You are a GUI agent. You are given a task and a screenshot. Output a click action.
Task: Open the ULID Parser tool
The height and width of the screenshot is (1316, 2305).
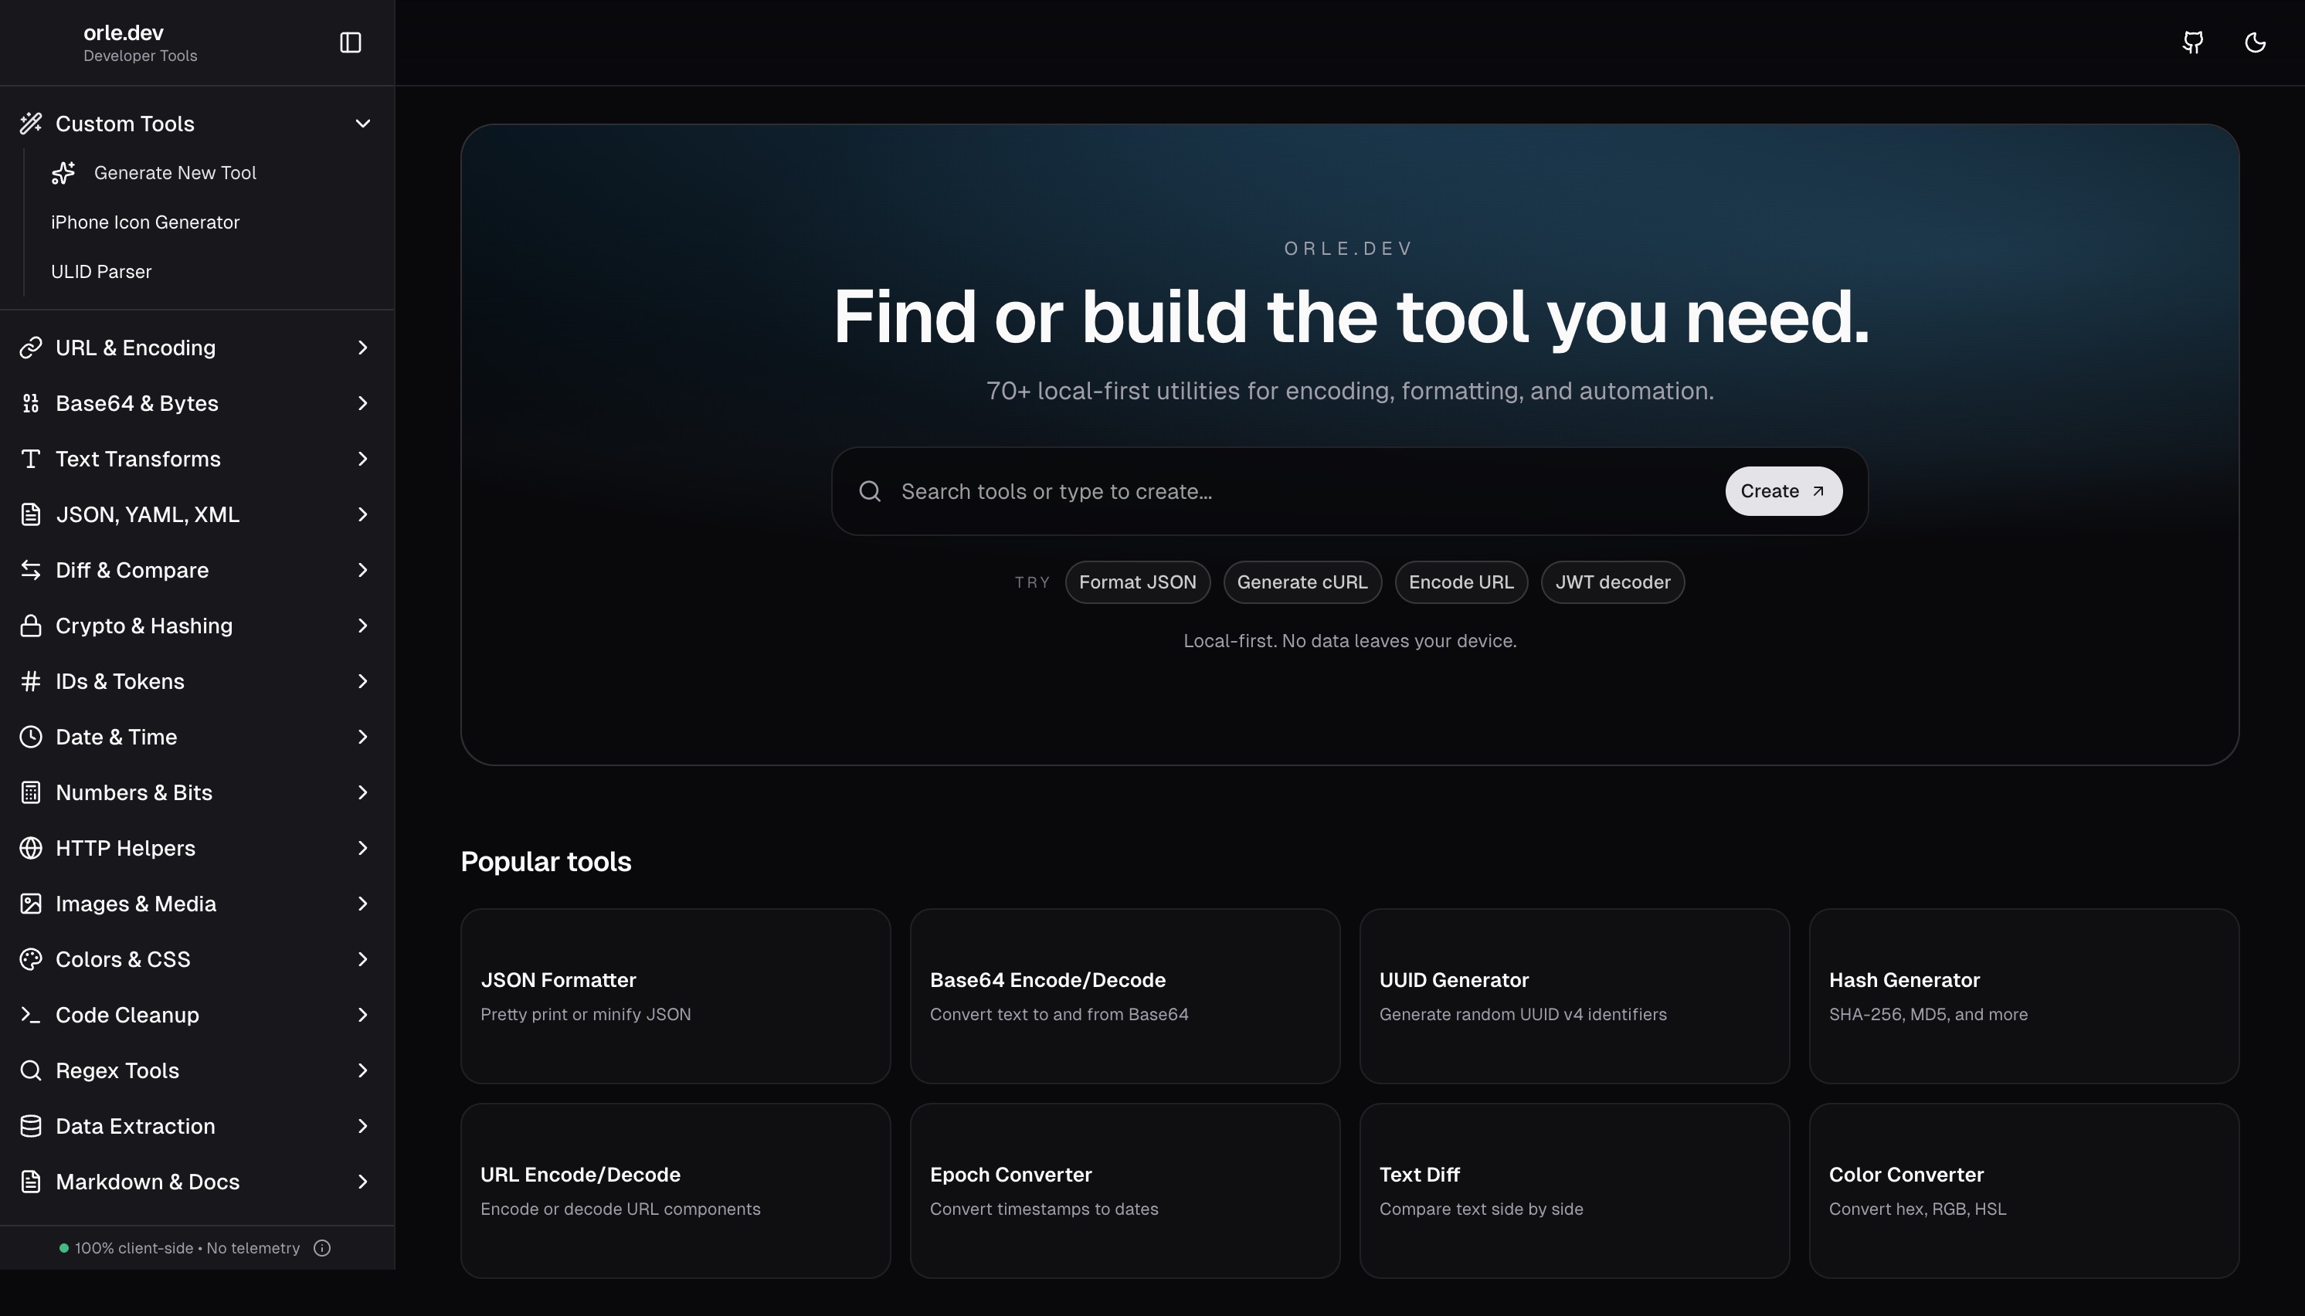[101, 271]
